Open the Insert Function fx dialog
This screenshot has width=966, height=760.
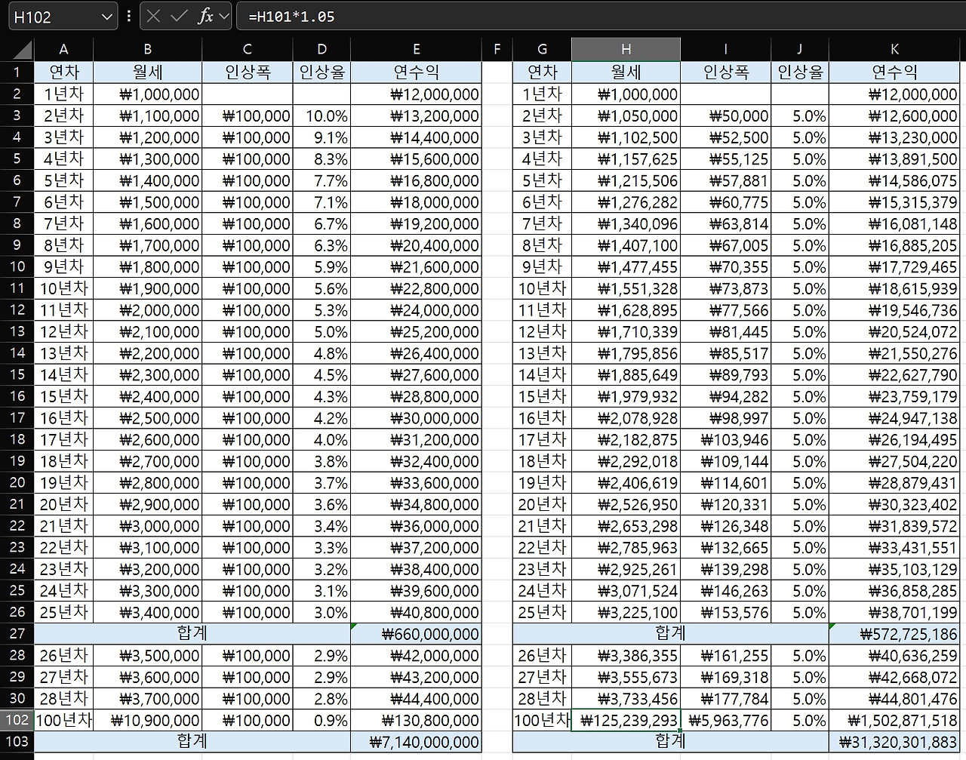point(205,16)
